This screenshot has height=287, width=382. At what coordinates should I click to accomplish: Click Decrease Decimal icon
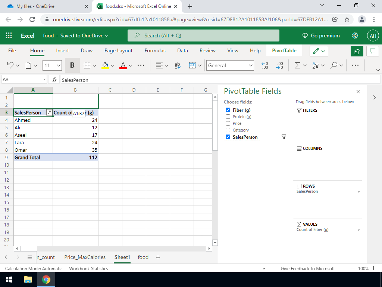(280, 65)
